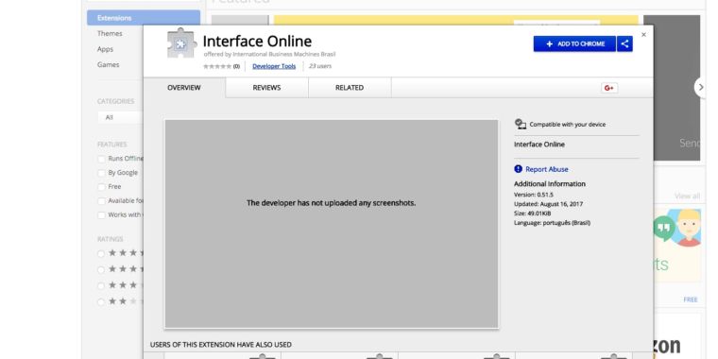Click offered by International Business Machines Brasil
Screen dimensions: 718x359
(269, 54)
